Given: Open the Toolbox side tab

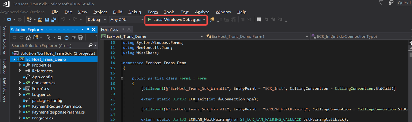Looking at the screenshot, I should click(4, 66).
